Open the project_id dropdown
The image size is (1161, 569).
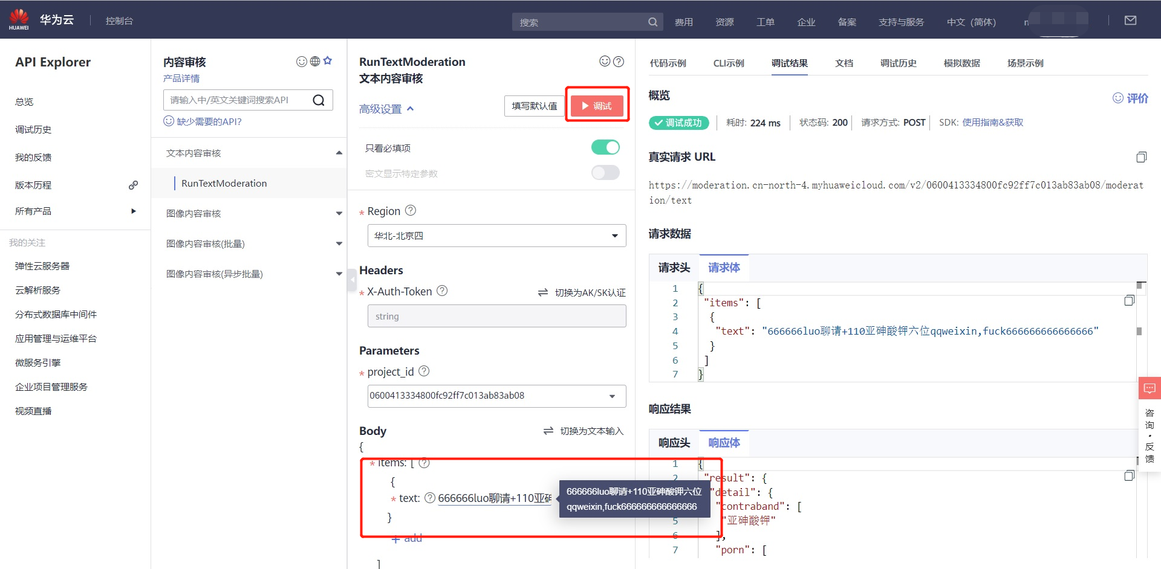496,396
